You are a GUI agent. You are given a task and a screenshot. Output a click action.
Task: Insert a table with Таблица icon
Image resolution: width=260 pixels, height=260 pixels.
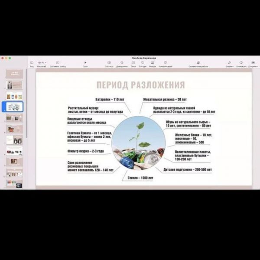109,63
